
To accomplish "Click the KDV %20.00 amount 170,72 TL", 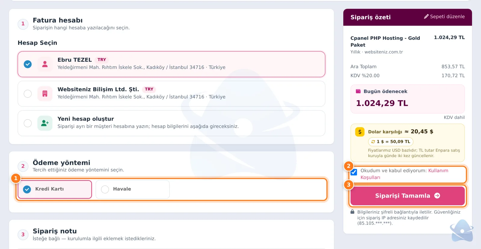I will [x=453, y=75].
